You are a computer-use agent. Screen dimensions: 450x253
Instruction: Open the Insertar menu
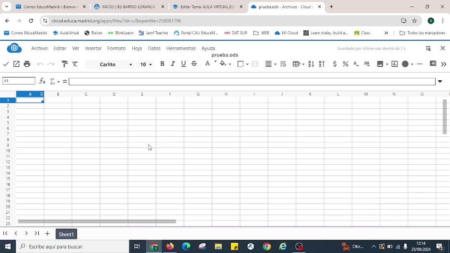tap(93, 48)
